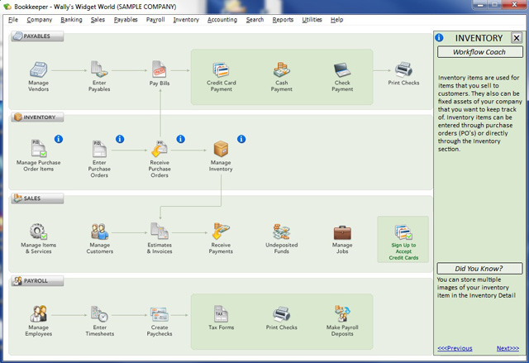Image resolution: width=529 pixels, height=363 pixels.
Task: Close the Inventory Workflow Coach panel
Action: point(517,38)
